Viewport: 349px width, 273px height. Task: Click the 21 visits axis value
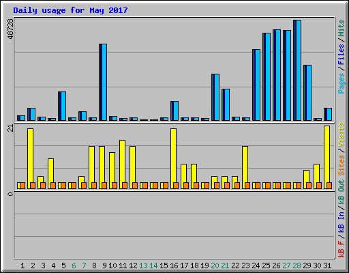click(10, 128)
